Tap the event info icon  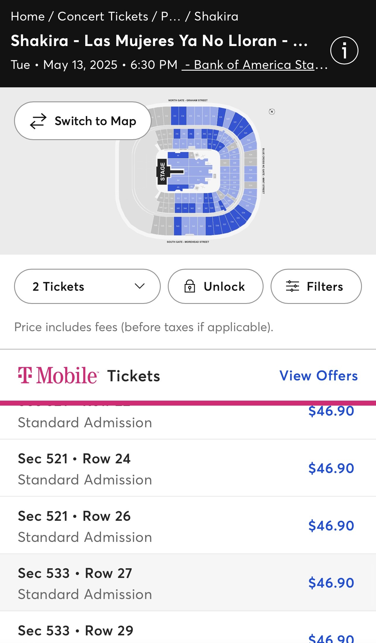(x=344, y=50)
